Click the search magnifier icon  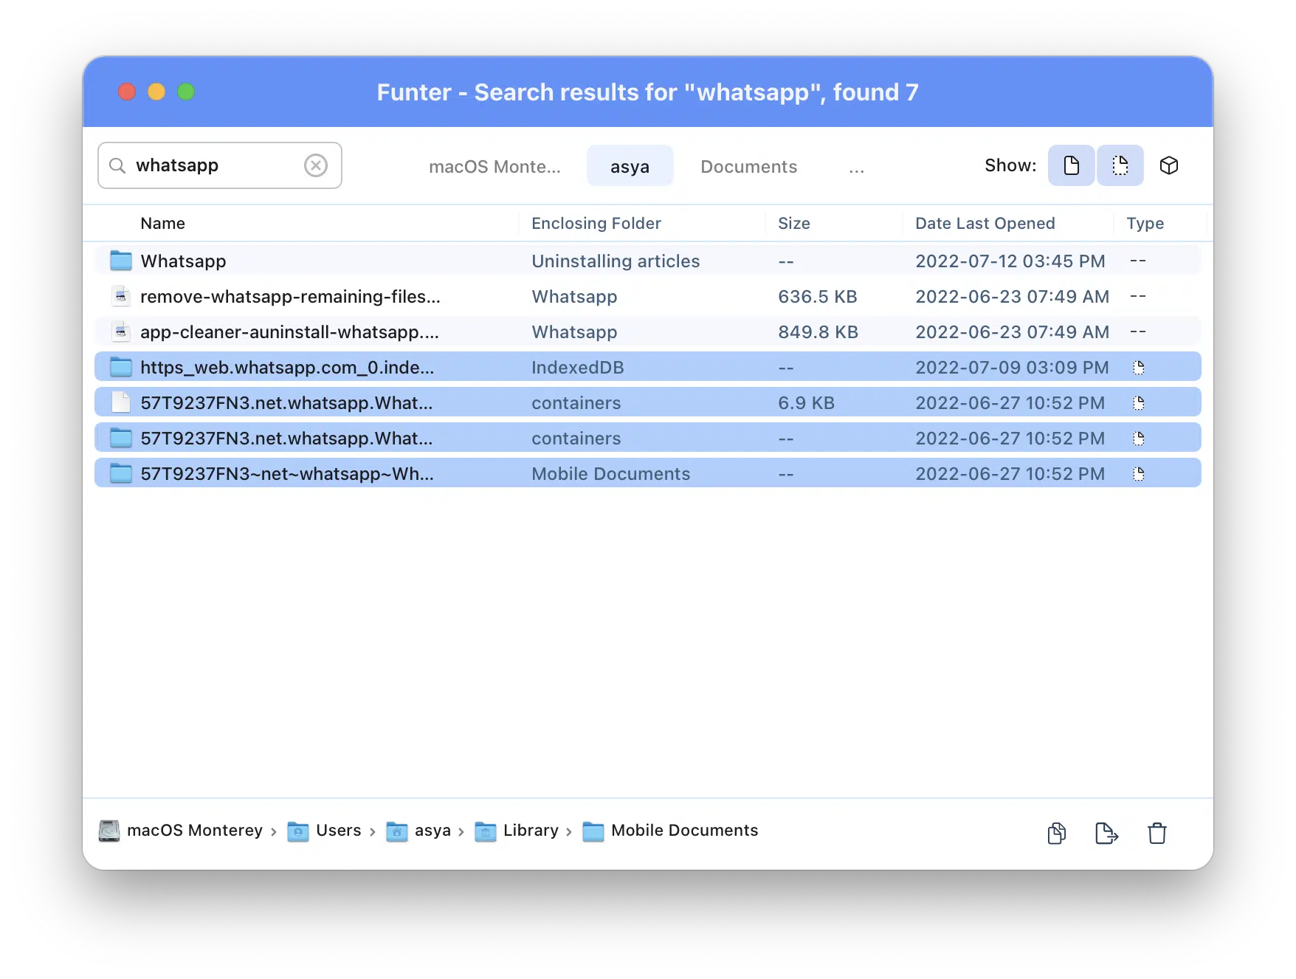point(117,165)
